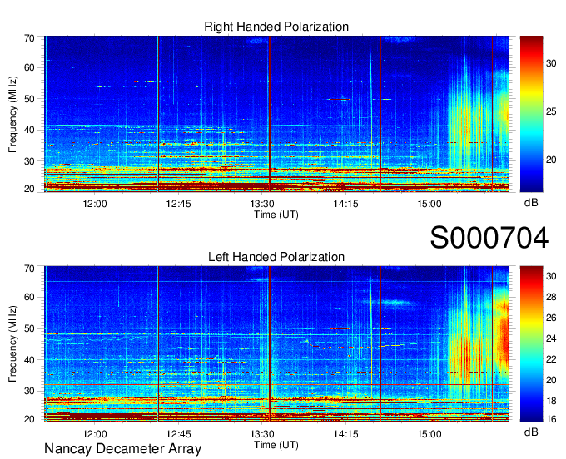566x459 pixels.
Task: Click the 15:00 time tick under the left-handed plot
Action: click(x=429, y=434)
